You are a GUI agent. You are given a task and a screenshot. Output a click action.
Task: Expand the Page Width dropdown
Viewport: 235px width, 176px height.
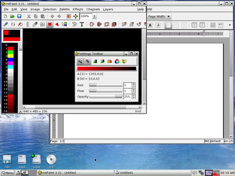[169, 16]
